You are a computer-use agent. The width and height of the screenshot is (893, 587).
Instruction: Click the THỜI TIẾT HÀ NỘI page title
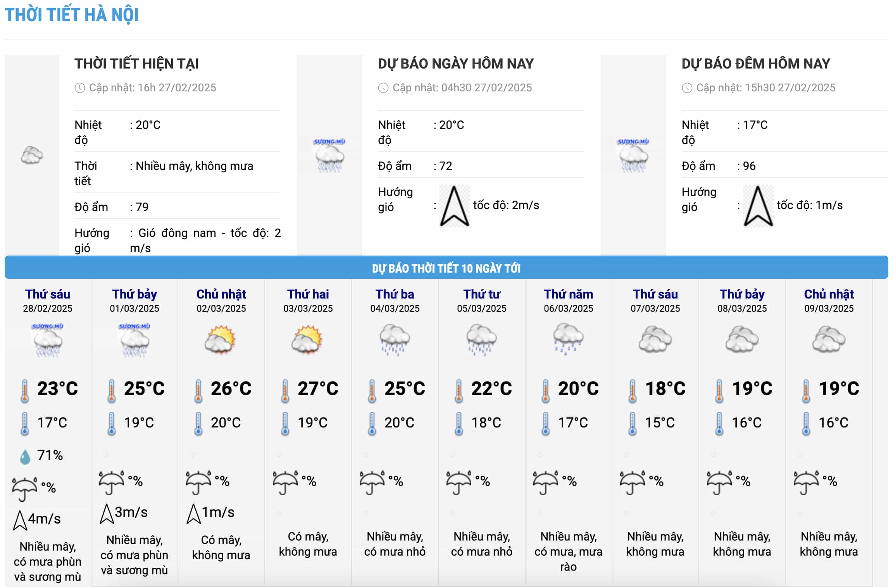tap(72, 15)
